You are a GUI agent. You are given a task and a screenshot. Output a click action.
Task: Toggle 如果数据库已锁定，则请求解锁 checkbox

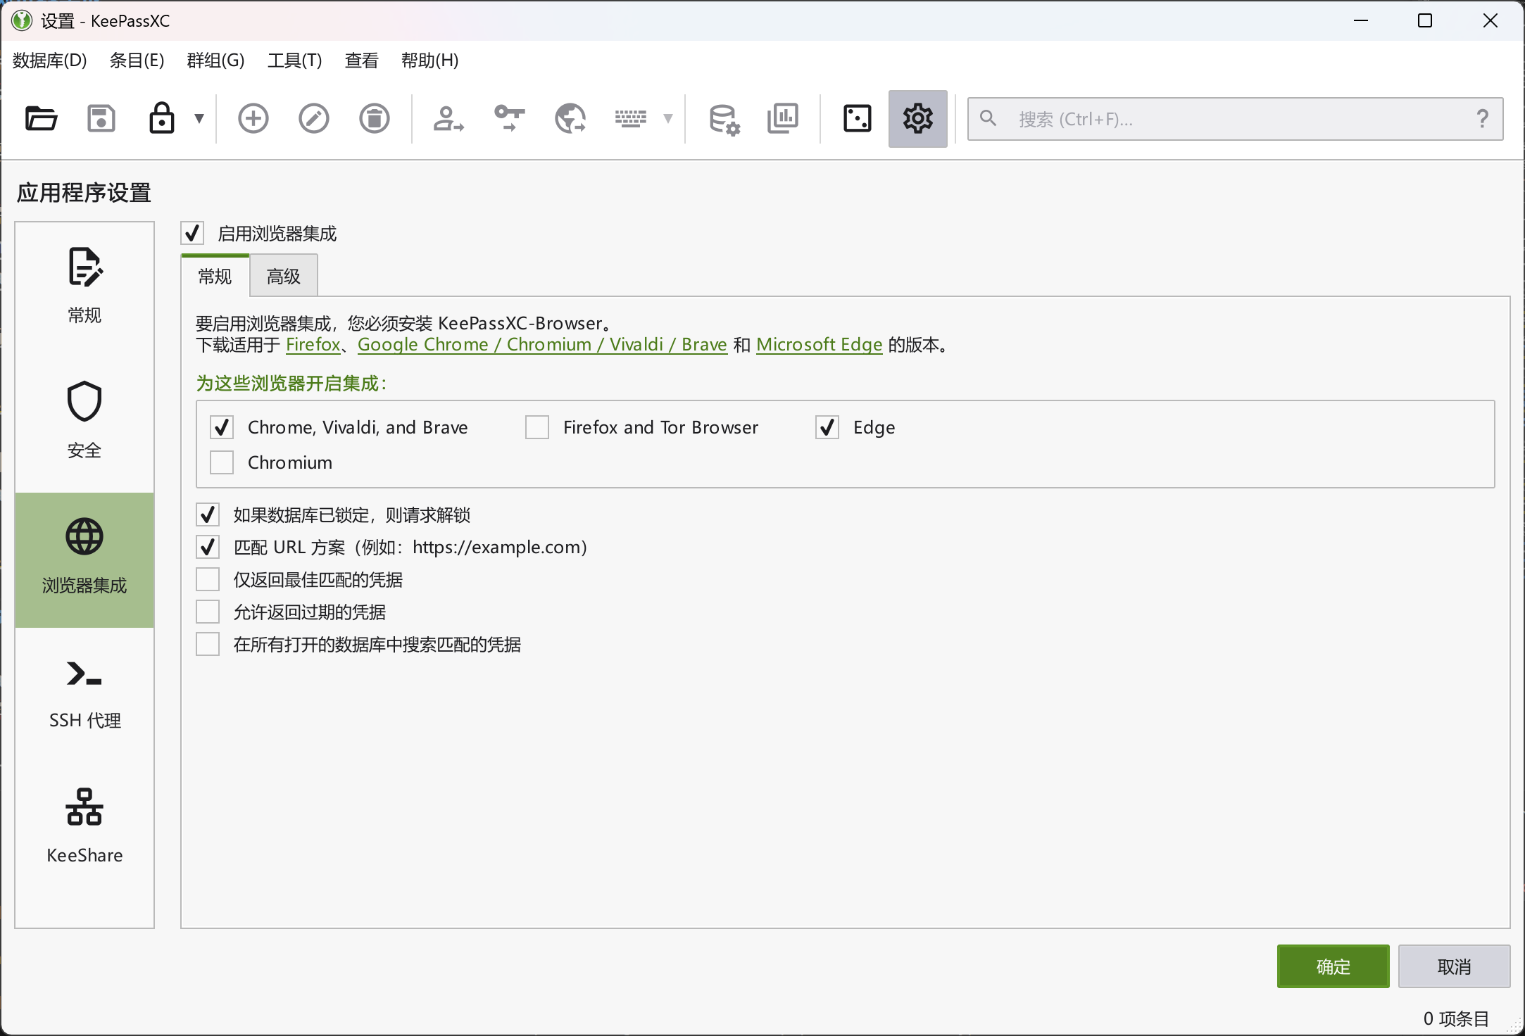coord(208,514)
